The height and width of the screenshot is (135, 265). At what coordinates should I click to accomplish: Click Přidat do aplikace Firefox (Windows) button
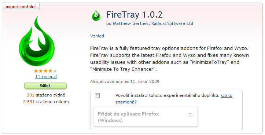tap(146, 117)
